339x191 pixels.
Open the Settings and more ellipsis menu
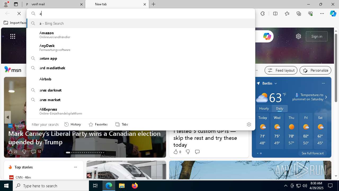(x=322, y=14)
